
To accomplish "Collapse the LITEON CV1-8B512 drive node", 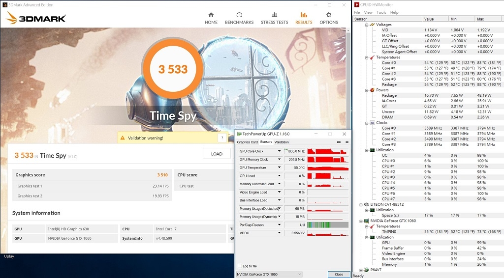I will pyautogui.click(x=361, y=205).
